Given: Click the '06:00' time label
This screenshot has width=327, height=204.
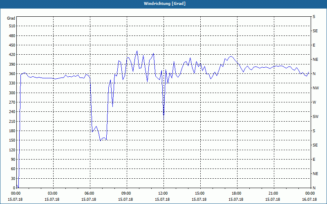Looking at the screenshot, I should [90, 193].
